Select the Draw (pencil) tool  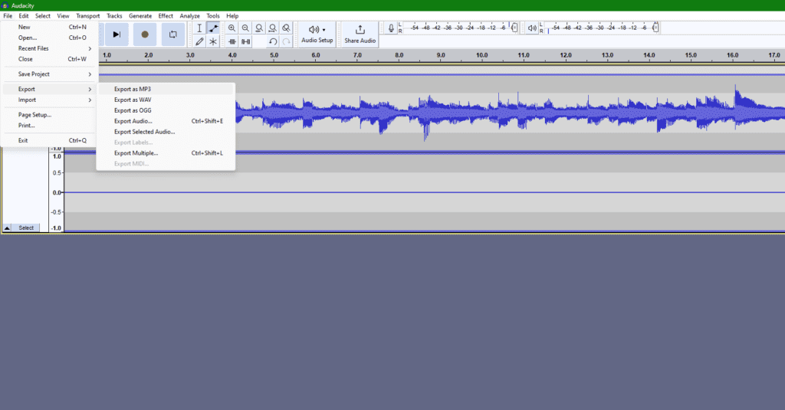point(199,41)
